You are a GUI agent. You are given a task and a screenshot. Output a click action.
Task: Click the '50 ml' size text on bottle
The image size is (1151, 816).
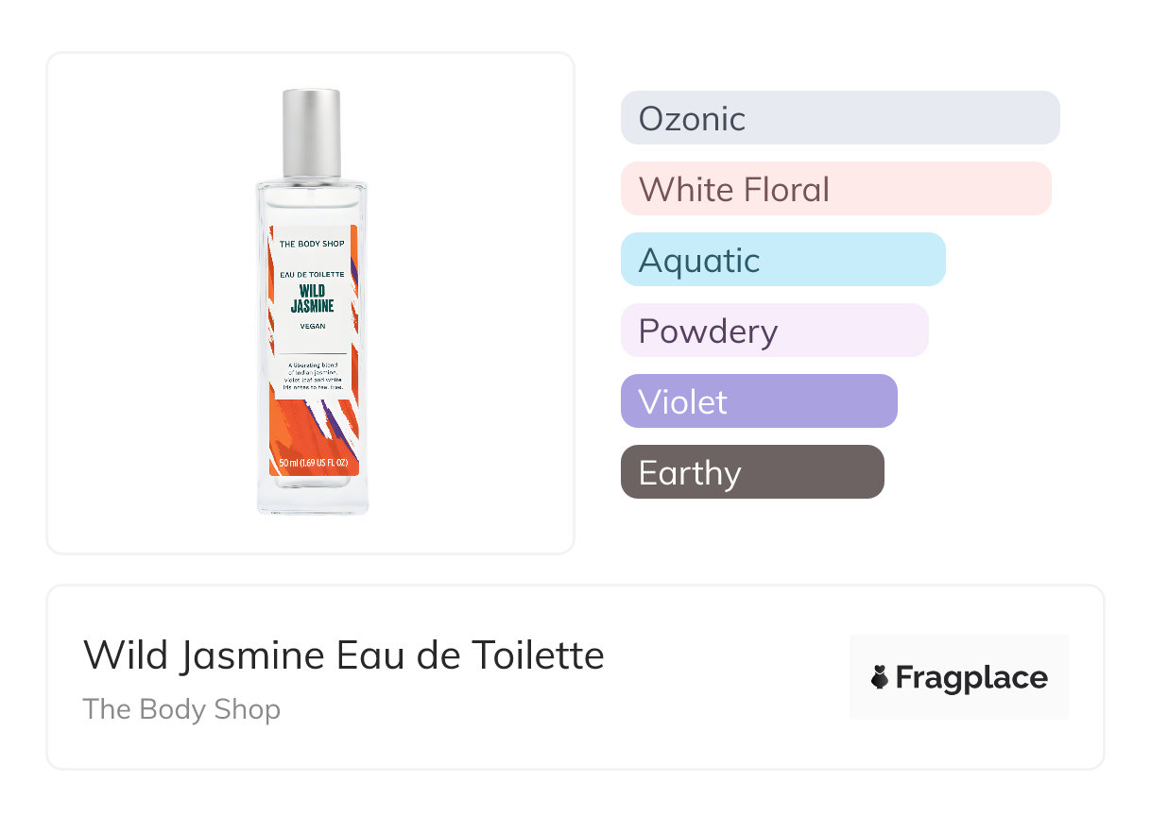coord(312,464)
